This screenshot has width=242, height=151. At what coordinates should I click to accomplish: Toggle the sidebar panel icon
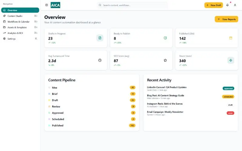47,5
